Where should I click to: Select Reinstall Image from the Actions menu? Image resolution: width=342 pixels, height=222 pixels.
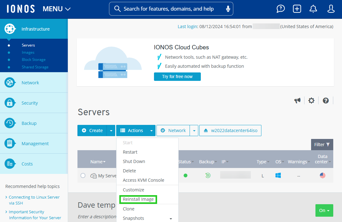[138, 199]
